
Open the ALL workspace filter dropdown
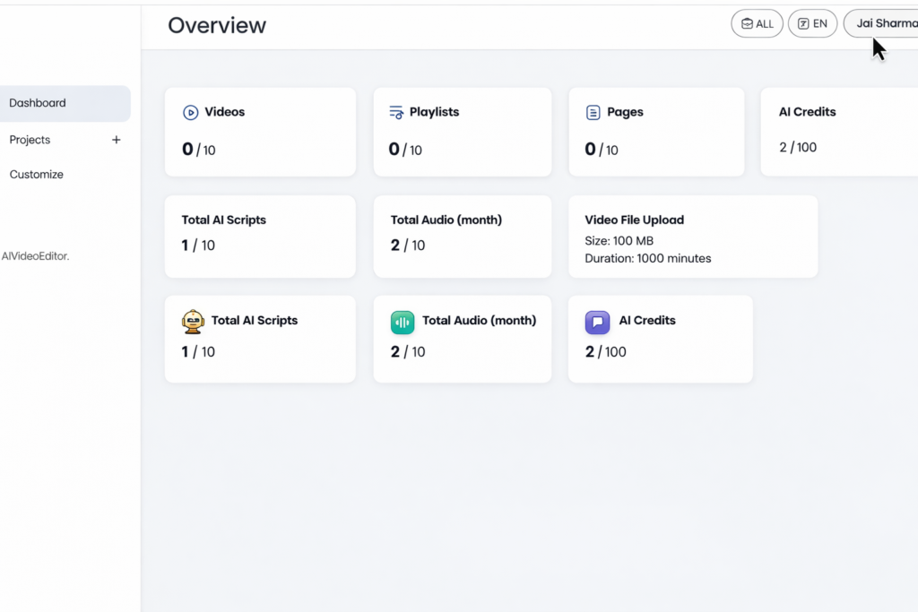pyautogui.click(x=757, y=24)
